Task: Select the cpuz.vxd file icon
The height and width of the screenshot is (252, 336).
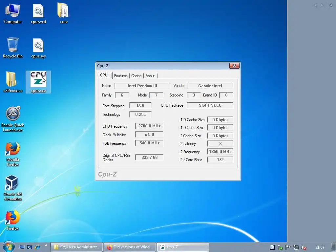Action: 38,13
